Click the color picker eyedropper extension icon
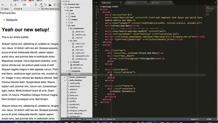218x123 pixels. pyautogui.click(x=41, y=4)
